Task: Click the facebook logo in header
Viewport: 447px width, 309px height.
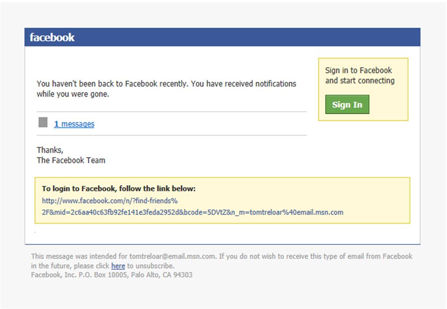Action: 52,37
